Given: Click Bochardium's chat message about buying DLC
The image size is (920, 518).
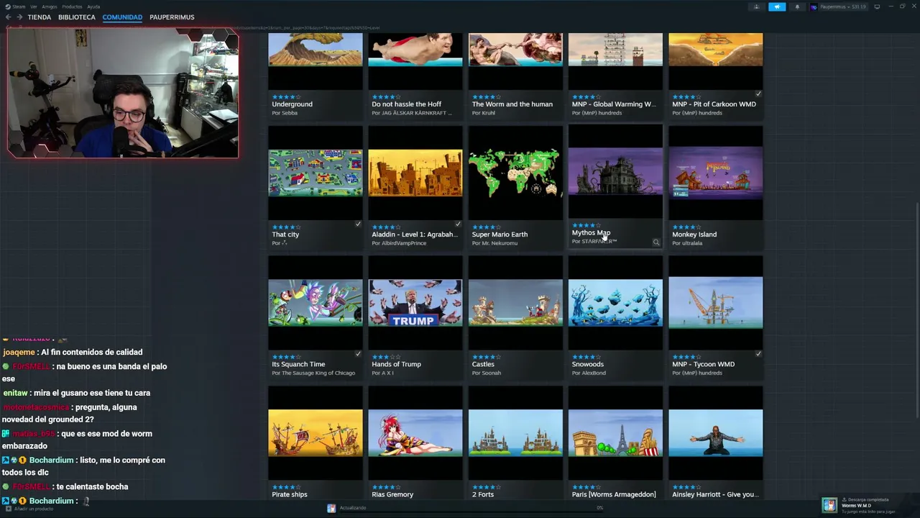Looking at the screenshot, I should (x=84, y=466).
